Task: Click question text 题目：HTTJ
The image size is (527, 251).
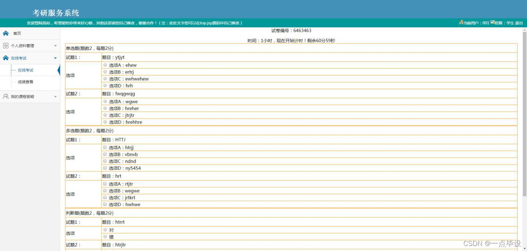Action: (x=114, y=140)
